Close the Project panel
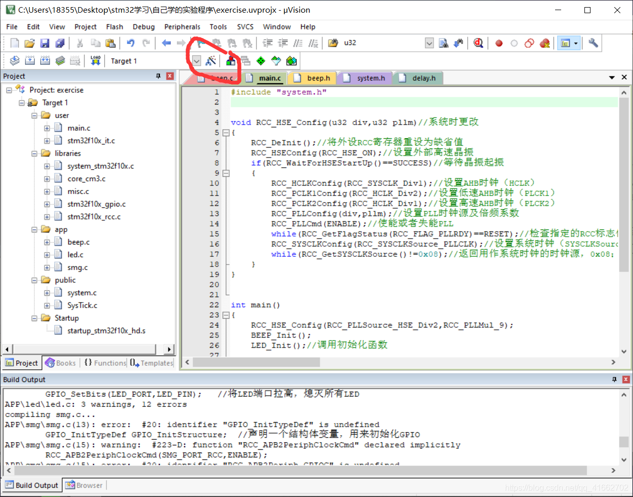Screen dimensions: 633x497 (170, 76)
